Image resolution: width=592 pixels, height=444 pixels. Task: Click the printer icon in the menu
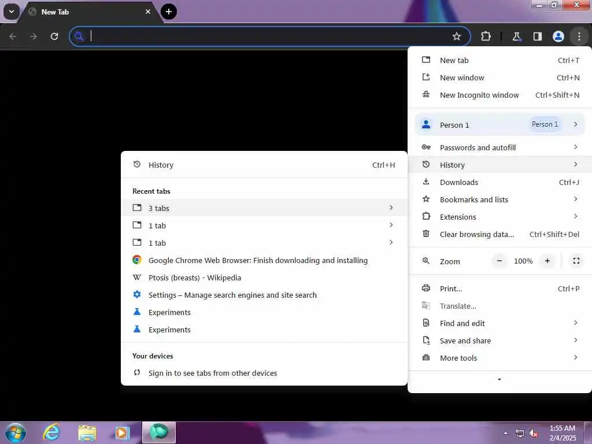[426, 288]
